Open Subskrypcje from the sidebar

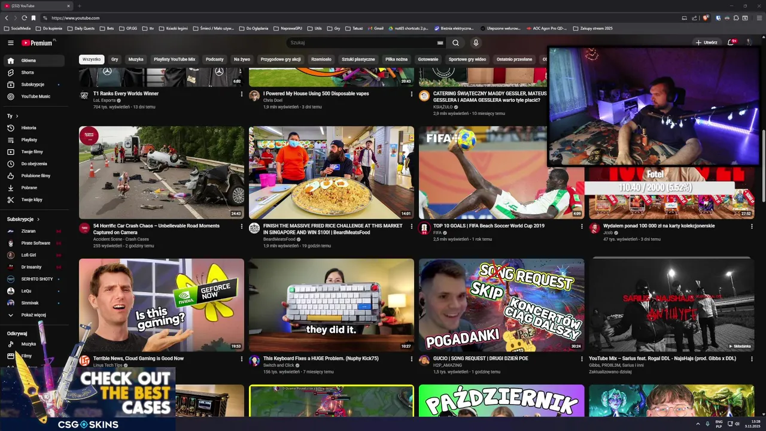[35, 84]
